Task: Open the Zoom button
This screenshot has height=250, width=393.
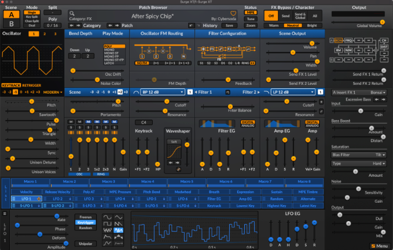Action: point(251,25)
